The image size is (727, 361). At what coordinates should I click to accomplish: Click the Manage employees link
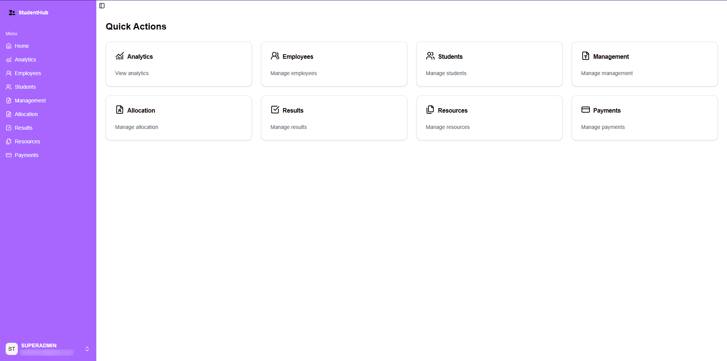point(293,73)
